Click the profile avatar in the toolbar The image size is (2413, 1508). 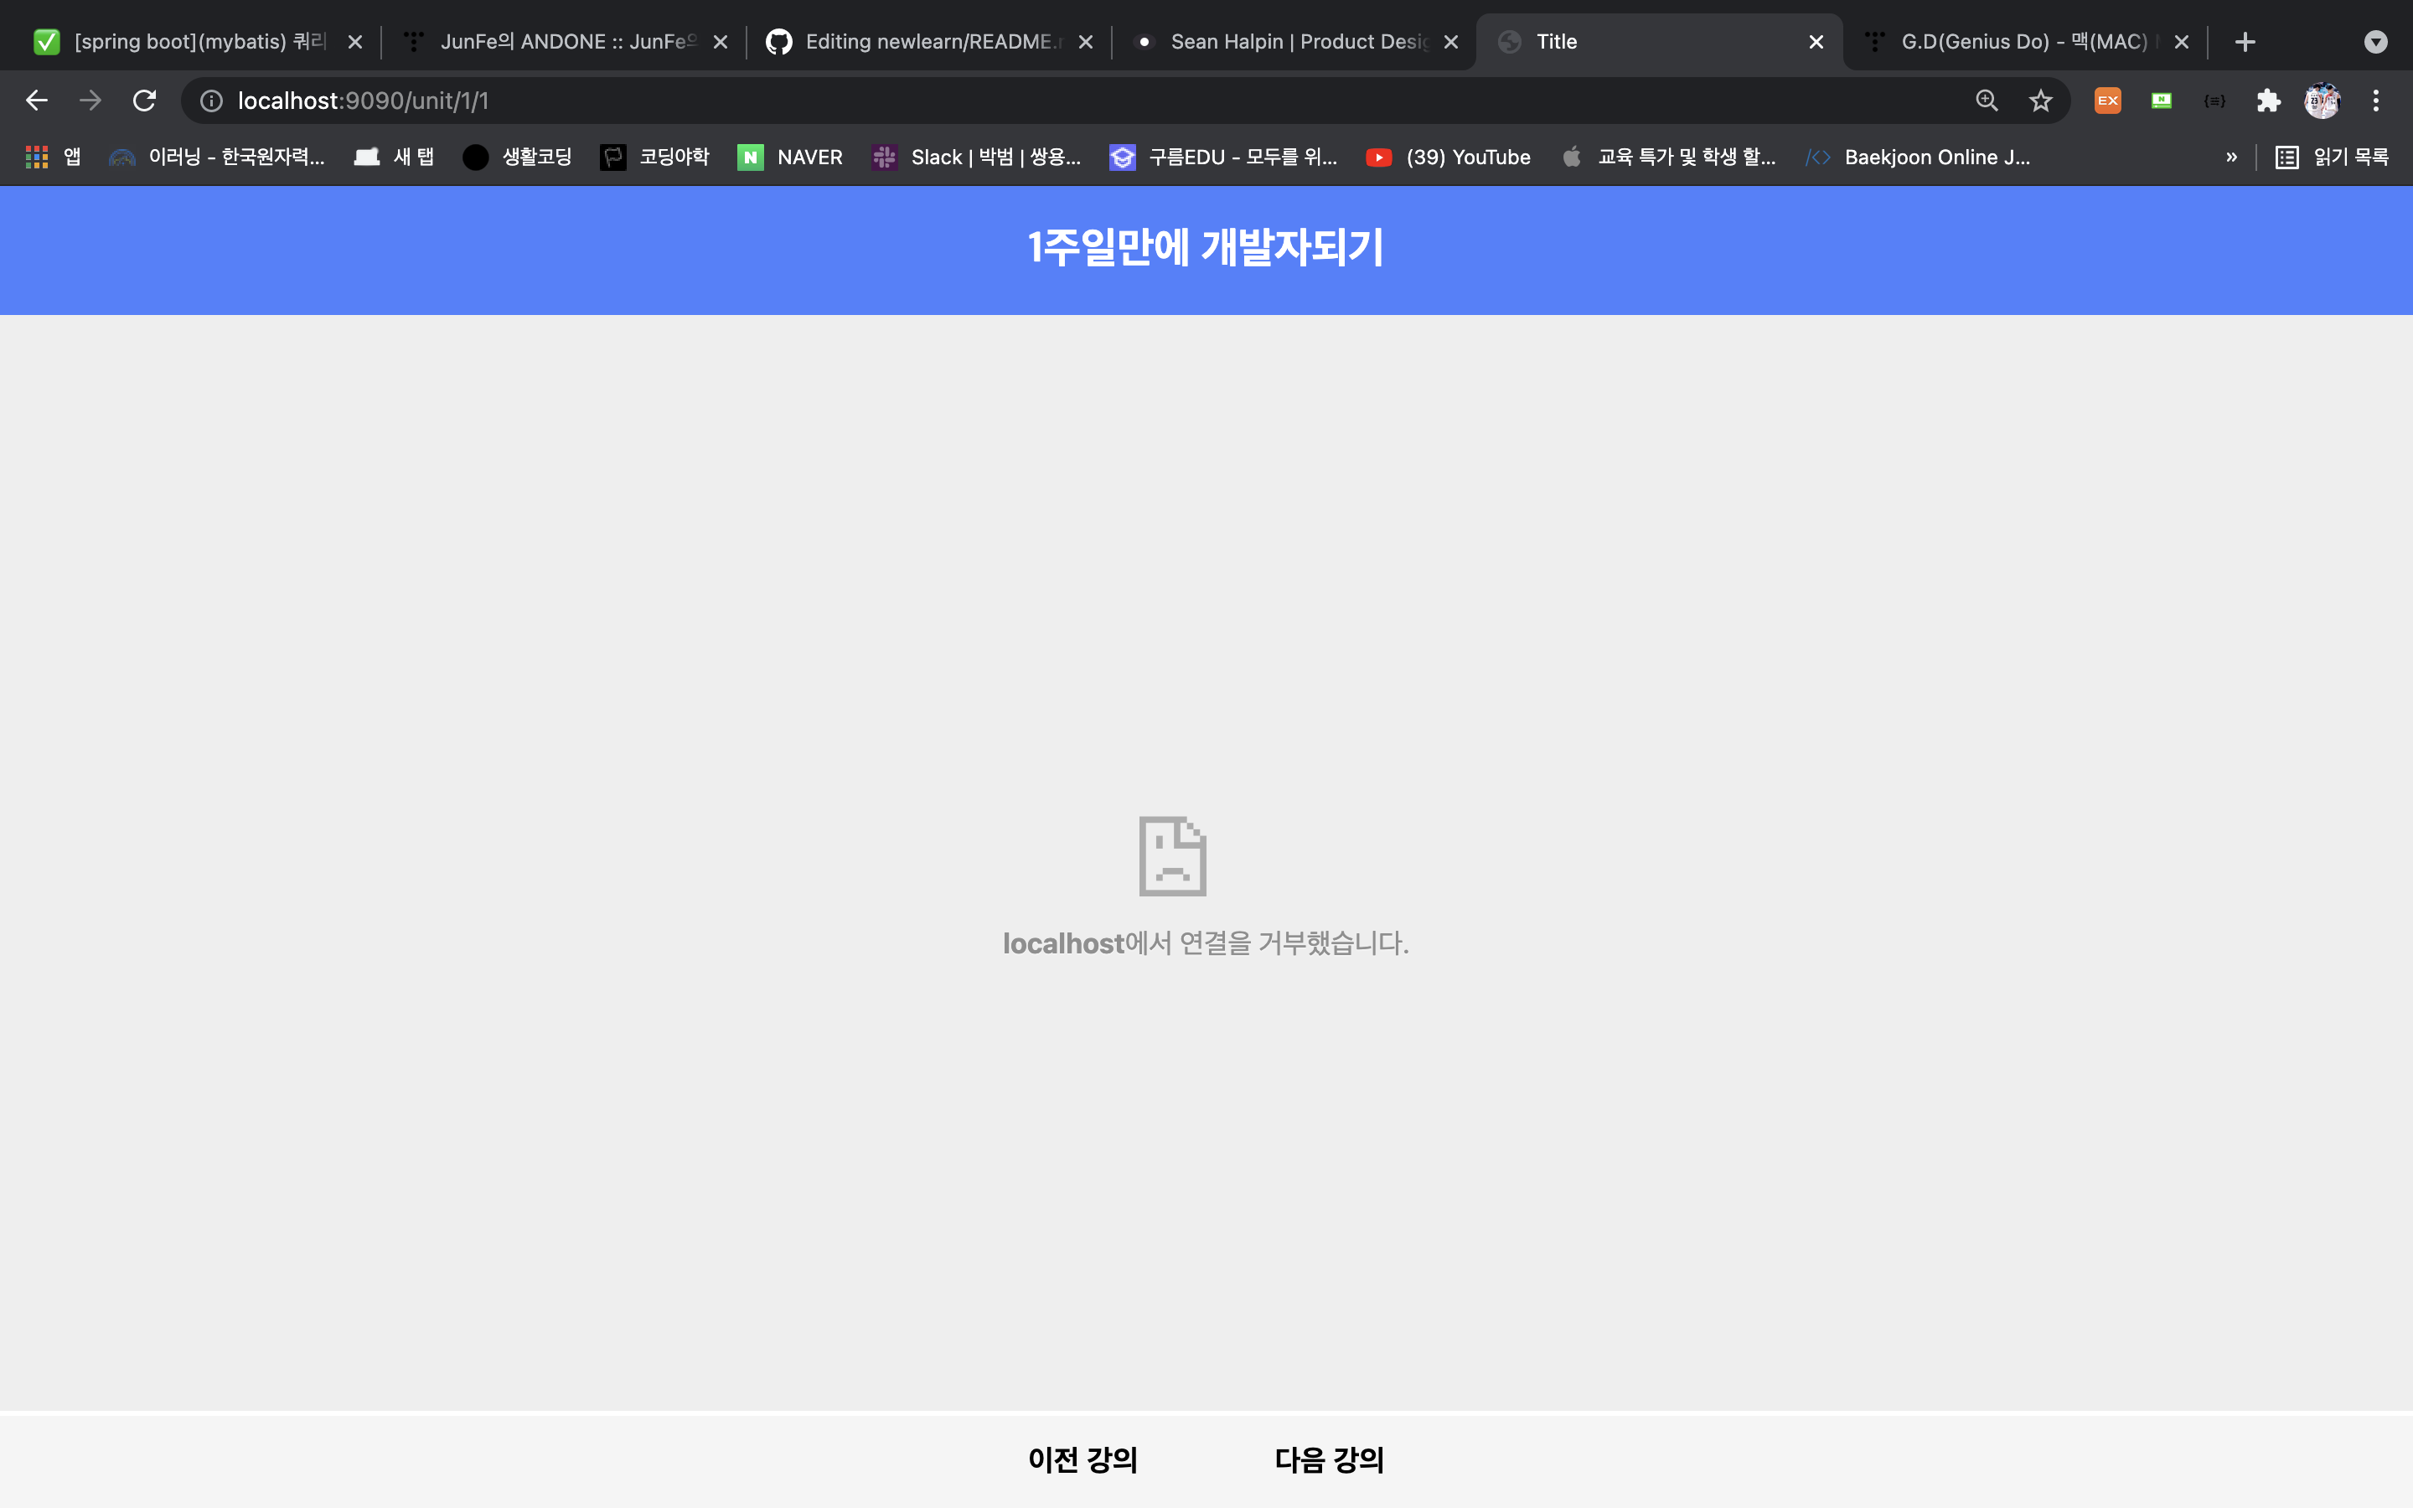[2322, 100]
